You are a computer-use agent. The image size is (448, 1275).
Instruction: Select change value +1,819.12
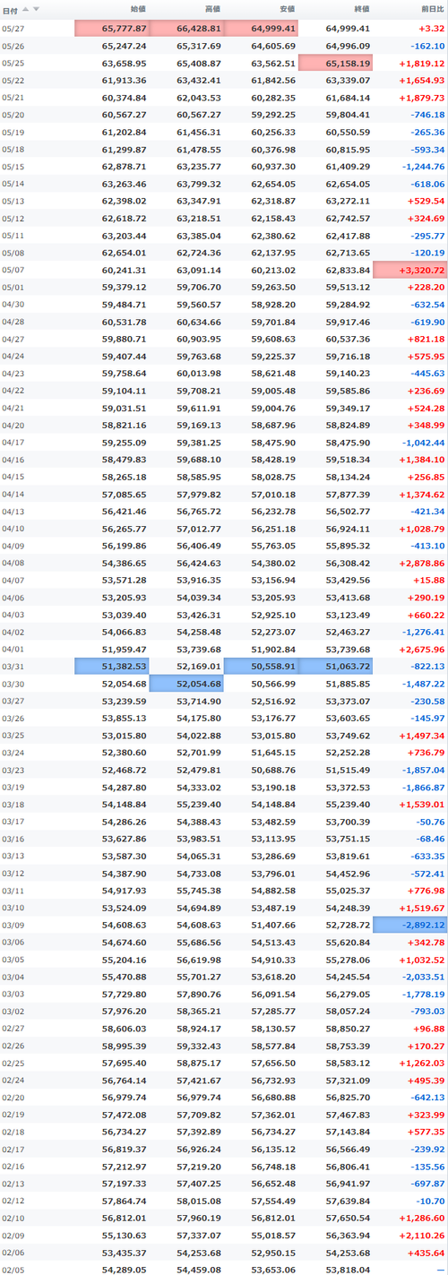[x=423, y=63]
